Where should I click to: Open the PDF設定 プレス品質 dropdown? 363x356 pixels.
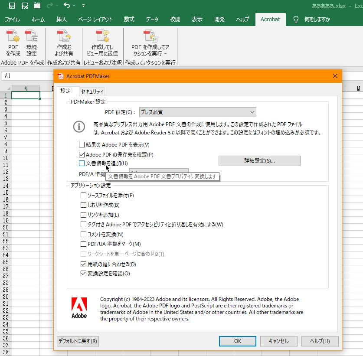tap(197, 112)
